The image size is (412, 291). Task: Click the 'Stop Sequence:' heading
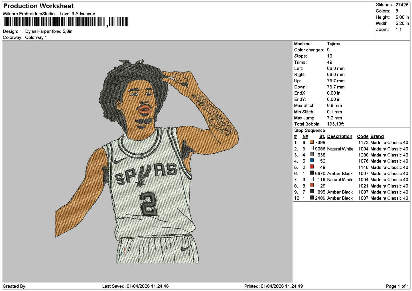(x=310, y=130)
